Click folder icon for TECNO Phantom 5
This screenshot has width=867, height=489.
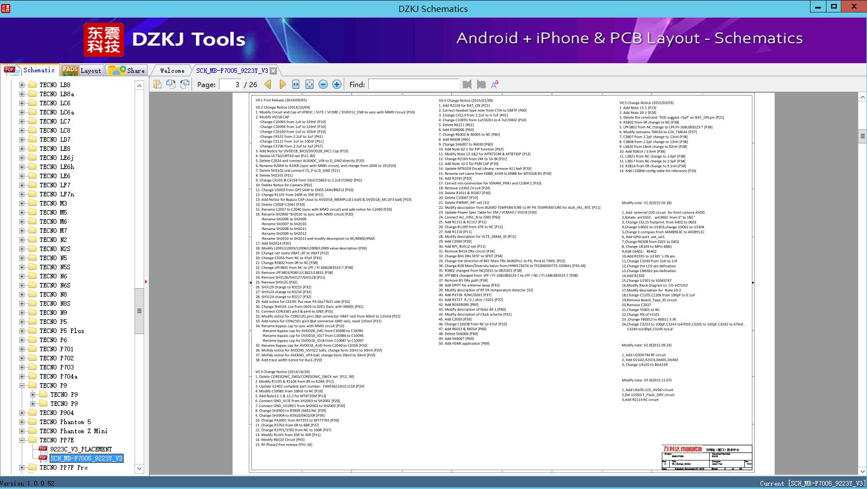[x=32, y=422]
